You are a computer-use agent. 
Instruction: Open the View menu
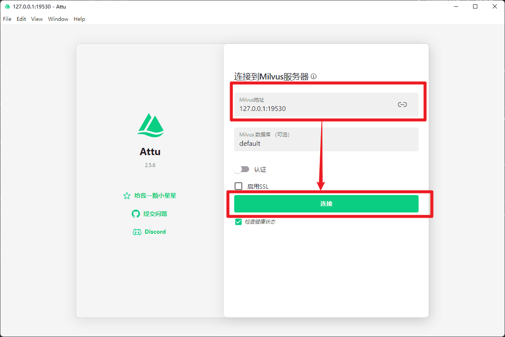tap(37, 19)
